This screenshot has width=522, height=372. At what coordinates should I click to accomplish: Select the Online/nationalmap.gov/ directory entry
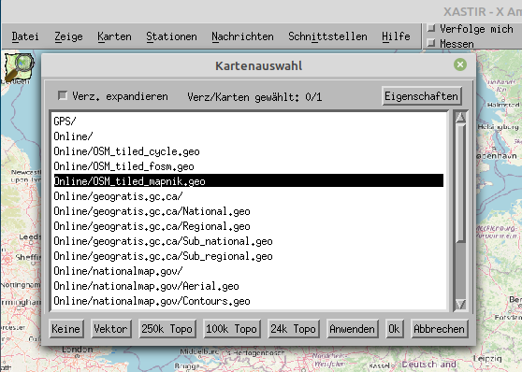[x=248, y=271]
